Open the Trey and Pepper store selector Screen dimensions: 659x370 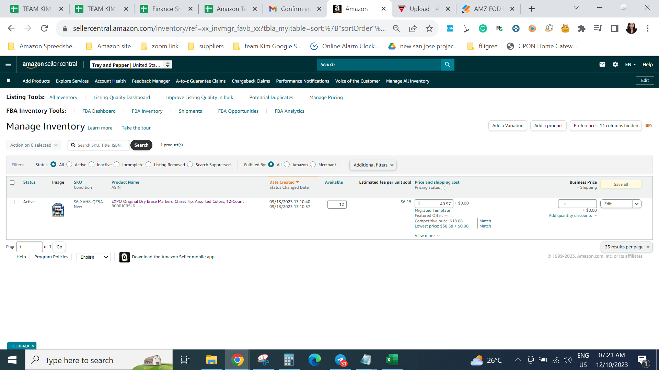131,65
